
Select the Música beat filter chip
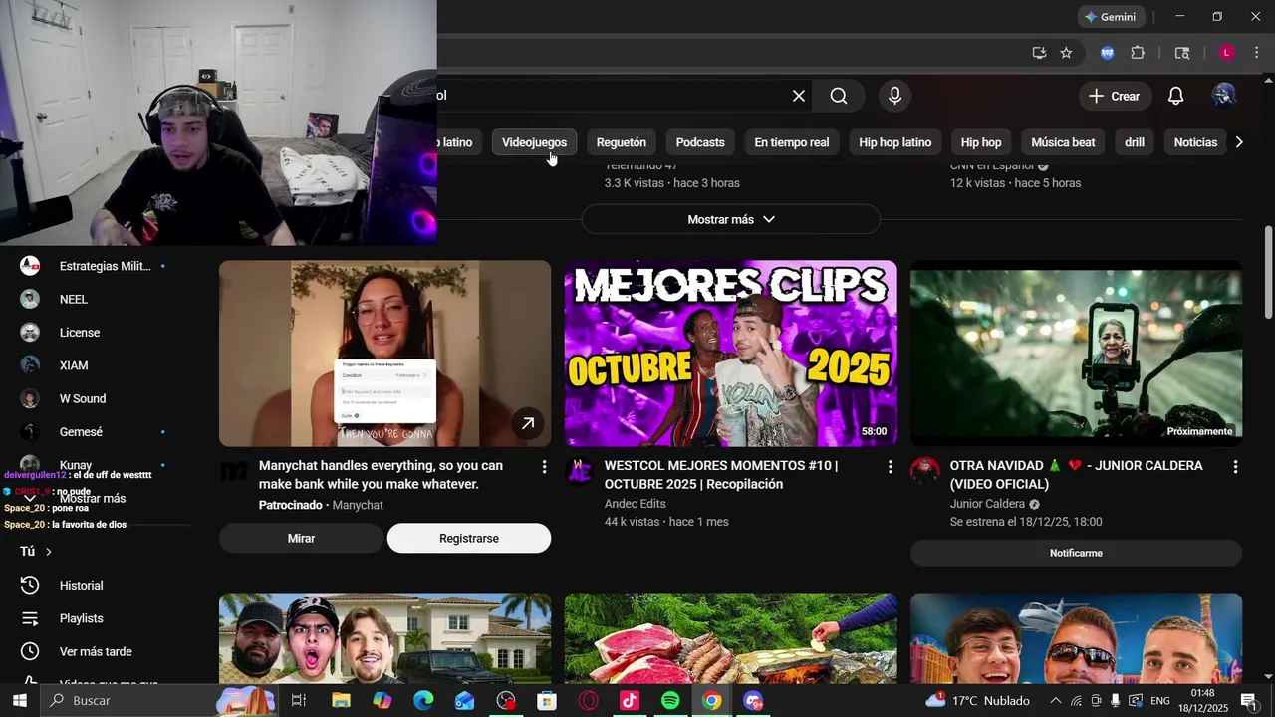pyautogui.click(x=1063, y=142)
